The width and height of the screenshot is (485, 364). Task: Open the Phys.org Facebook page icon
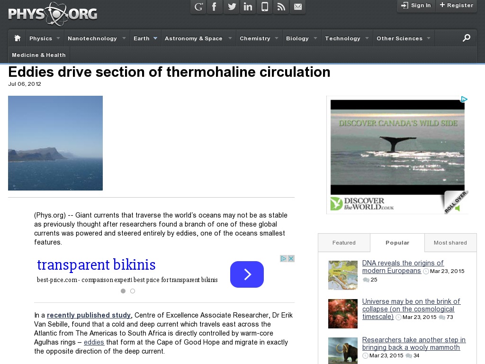[215, 7]
